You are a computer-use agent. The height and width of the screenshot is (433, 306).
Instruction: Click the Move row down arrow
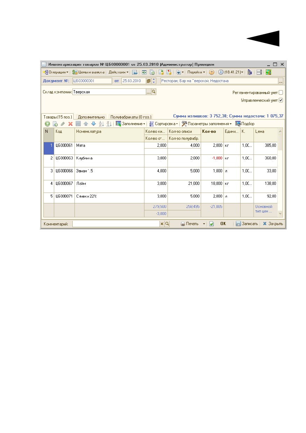point(93,124)
